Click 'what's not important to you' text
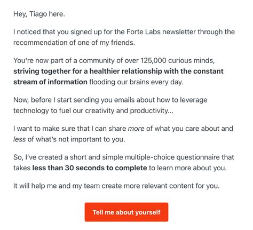 click(x=81, y=139)
